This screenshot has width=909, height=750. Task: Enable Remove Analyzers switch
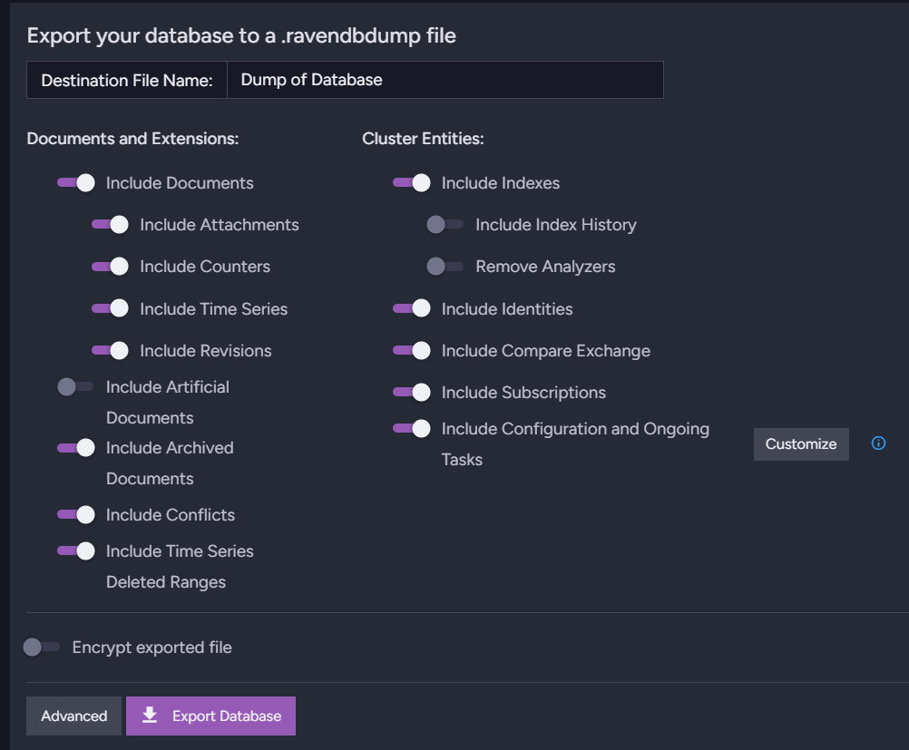click(445, 266)
